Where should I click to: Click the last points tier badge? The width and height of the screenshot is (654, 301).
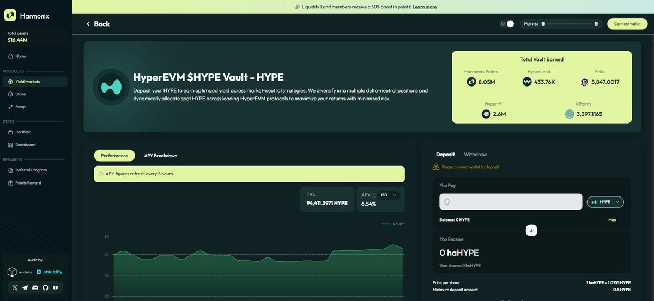pos(596,24)
